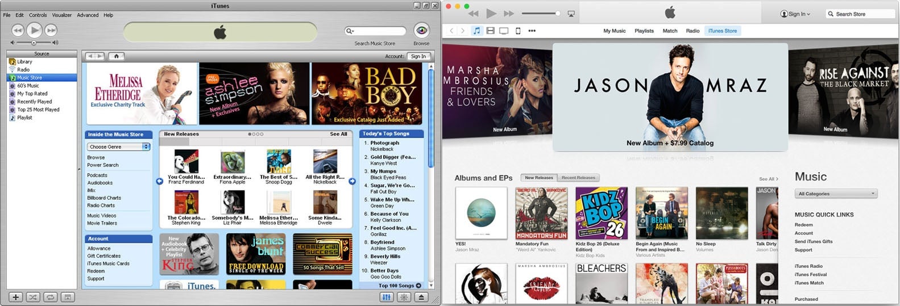
Task: Open the search options magnifier dropdown
Action: 350,31
